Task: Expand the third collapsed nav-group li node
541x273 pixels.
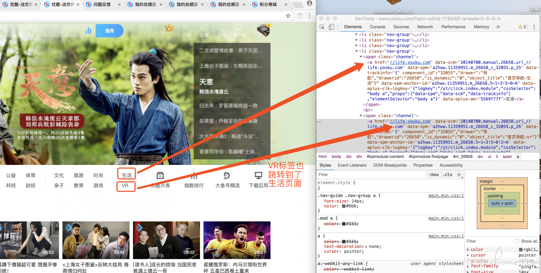Action: pyautogui.click(x=356, y=46)
